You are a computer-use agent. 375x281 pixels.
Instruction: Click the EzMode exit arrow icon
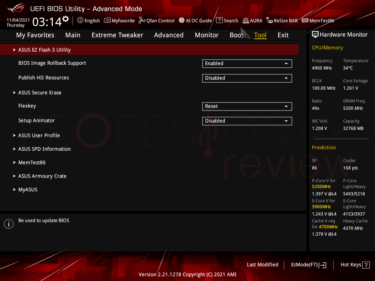pos(323,265)
